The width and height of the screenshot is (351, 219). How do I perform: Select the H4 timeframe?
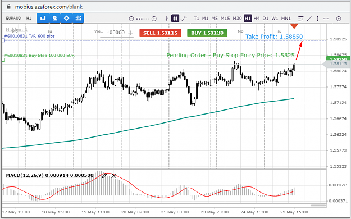(x=257, y=19)
